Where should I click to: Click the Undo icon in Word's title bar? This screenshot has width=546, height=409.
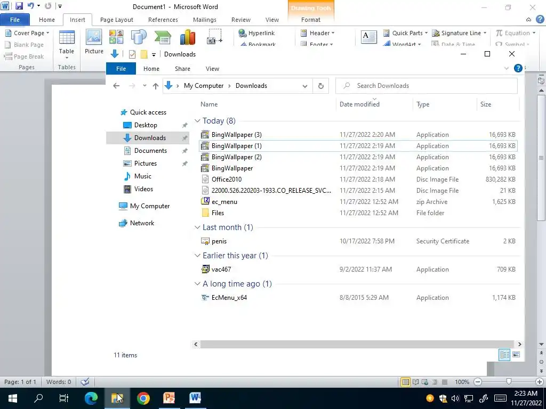[30, 6]
